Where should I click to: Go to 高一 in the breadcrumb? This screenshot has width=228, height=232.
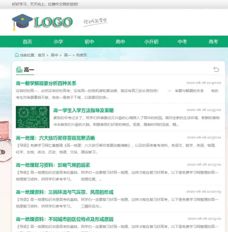[x=67, y=55]
